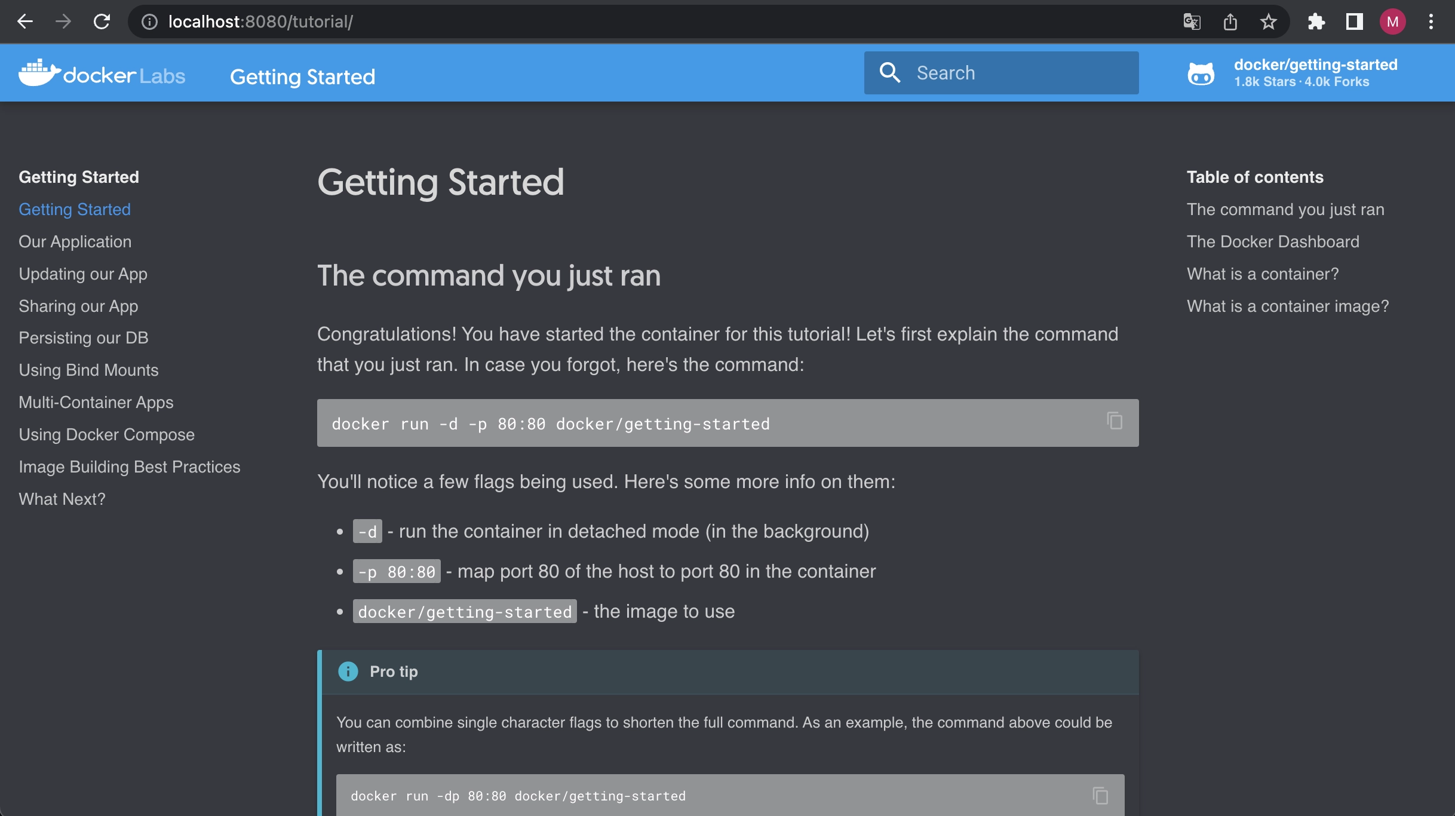Open site information icon in address bar
The width and height of the screenshot is (1455, 816).
tap(149, 22)
